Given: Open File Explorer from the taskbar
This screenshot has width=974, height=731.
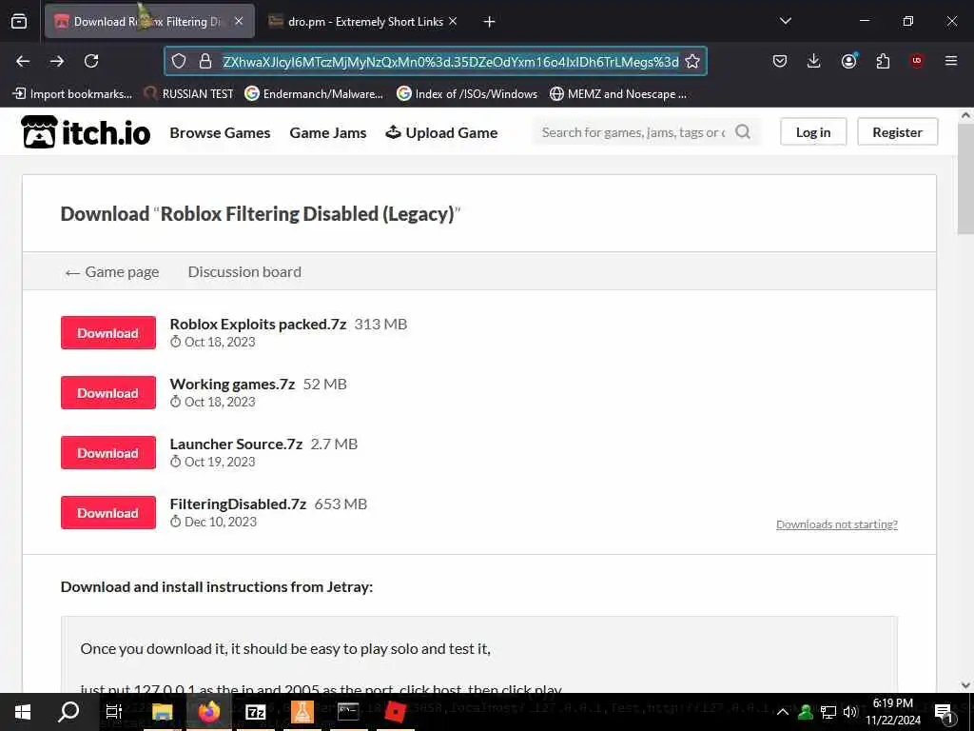Looking at the screenshot, I should [x=162, y=712].
